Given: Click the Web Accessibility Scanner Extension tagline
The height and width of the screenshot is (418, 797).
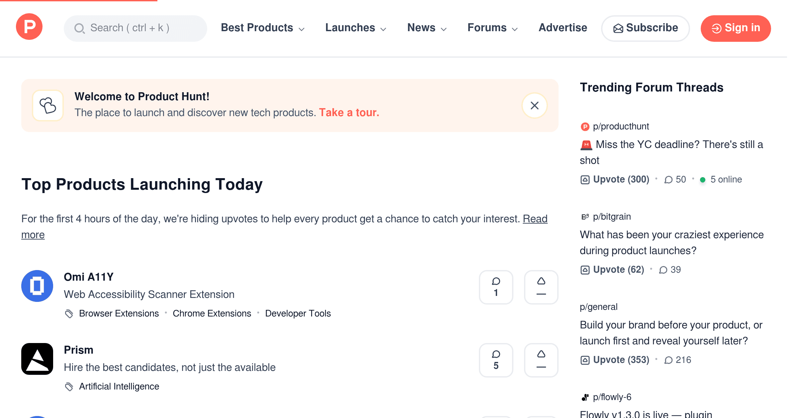Looking at the screenshot, I should pos(149,295).
